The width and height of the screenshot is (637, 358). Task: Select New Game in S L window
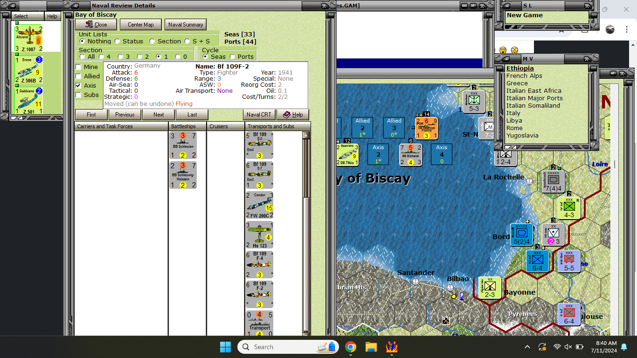point(525,15)
